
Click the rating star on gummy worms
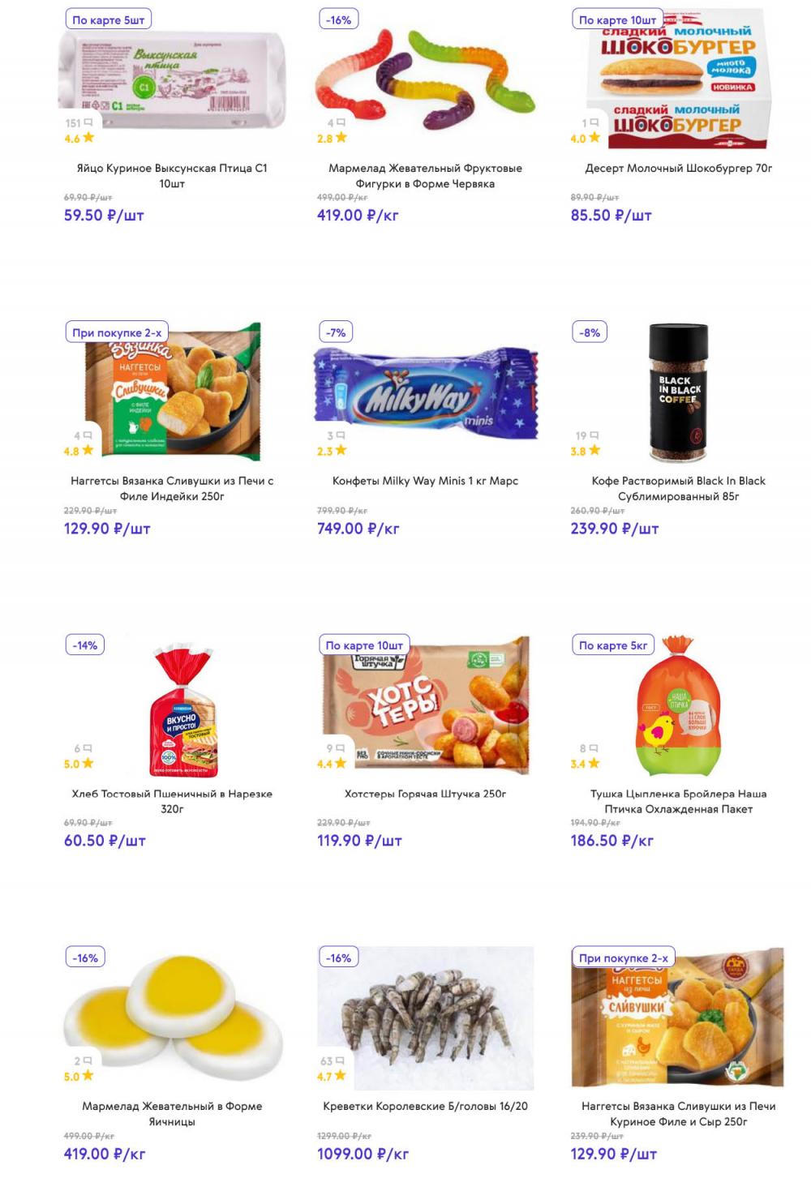coord(341,137)
